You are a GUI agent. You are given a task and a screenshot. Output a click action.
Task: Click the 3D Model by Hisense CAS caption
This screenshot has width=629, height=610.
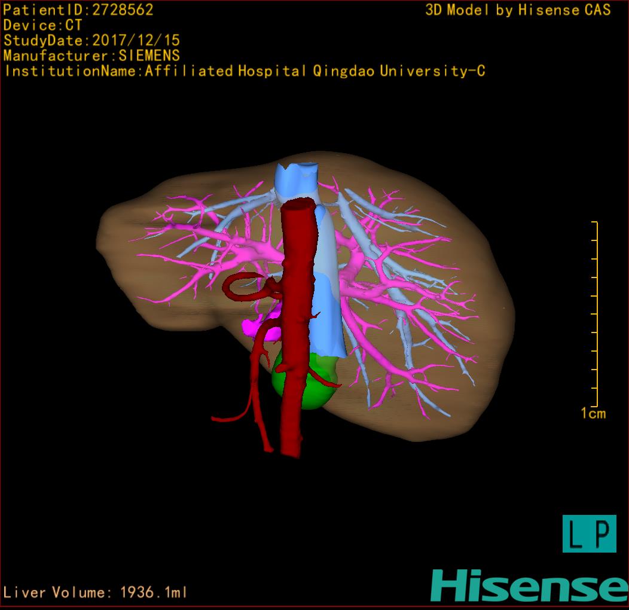[x=518, y=10]
